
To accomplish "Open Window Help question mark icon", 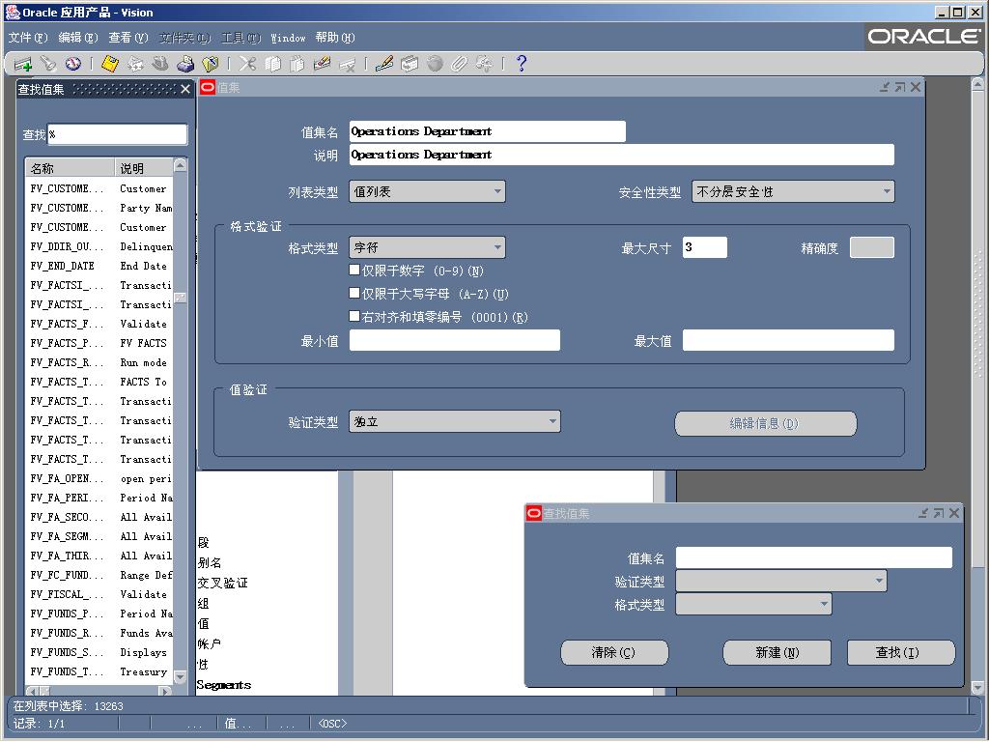I will tap(521, 64).
